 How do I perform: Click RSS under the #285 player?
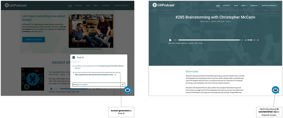pyautogui.click(x=196, y=43)
